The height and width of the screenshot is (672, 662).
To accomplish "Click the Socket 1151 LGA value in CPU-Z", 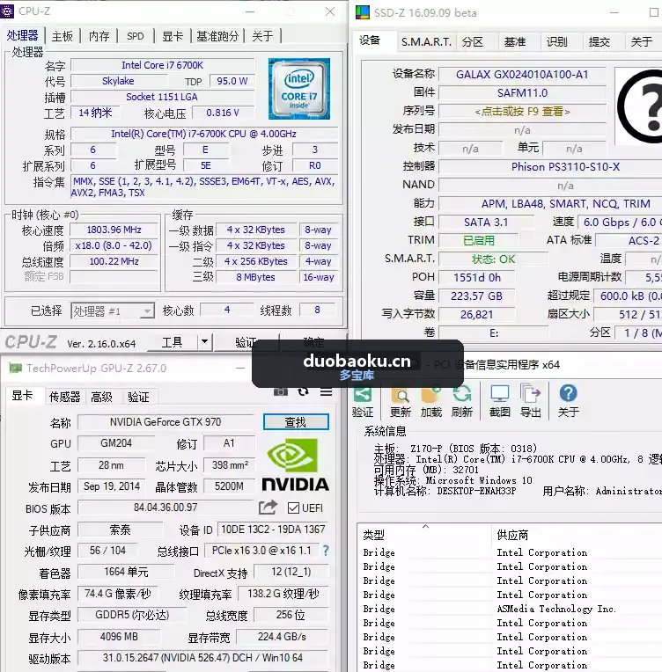I will click(x=162, y=97).
